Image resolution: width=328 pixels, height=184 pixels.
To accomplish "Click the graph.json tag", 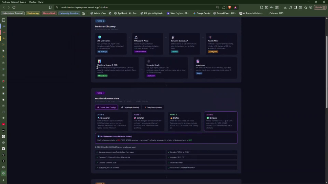I will pos(151,76).
